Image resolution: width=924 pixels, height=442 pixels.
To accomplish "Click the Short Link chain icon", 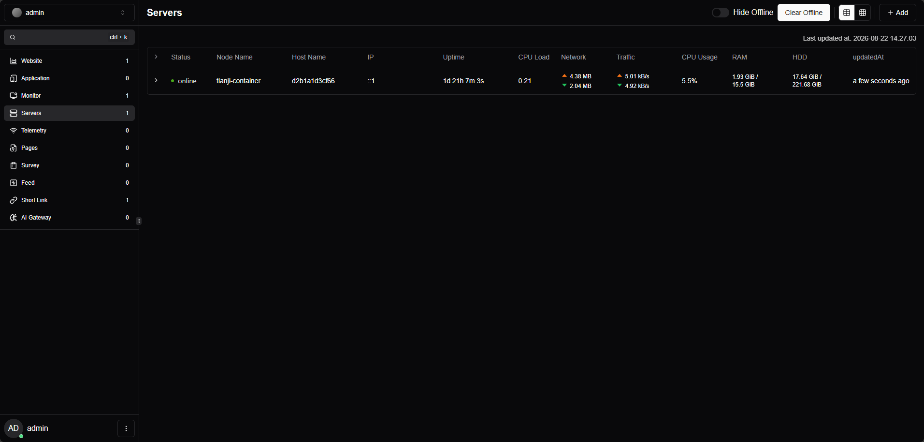I will (x=14, y=200).
